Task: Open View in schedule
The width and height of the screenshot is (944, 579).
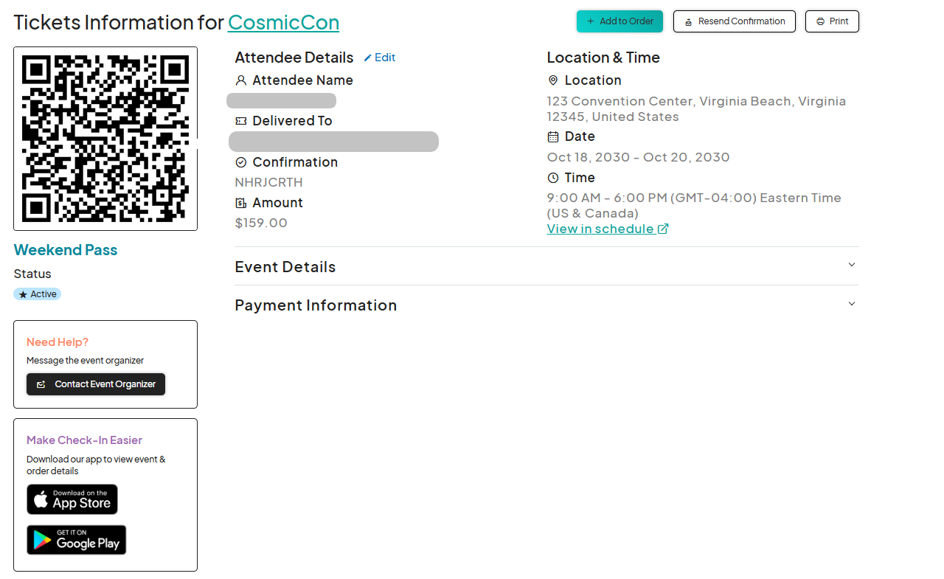Action: (600, 228)
